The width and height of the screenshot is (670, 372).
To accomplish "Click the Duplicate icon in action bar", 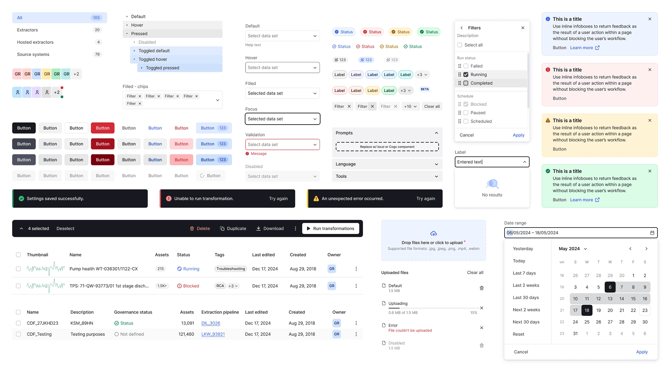I will point(222,229).
